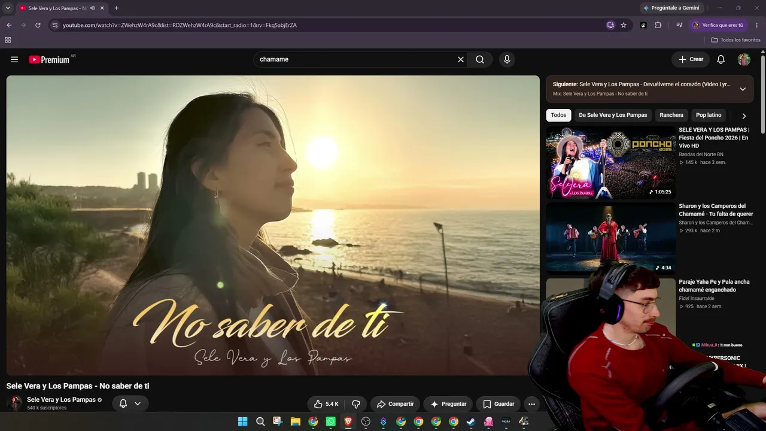
Task: Dislike the video with thumbs-down
Action: 356,404
